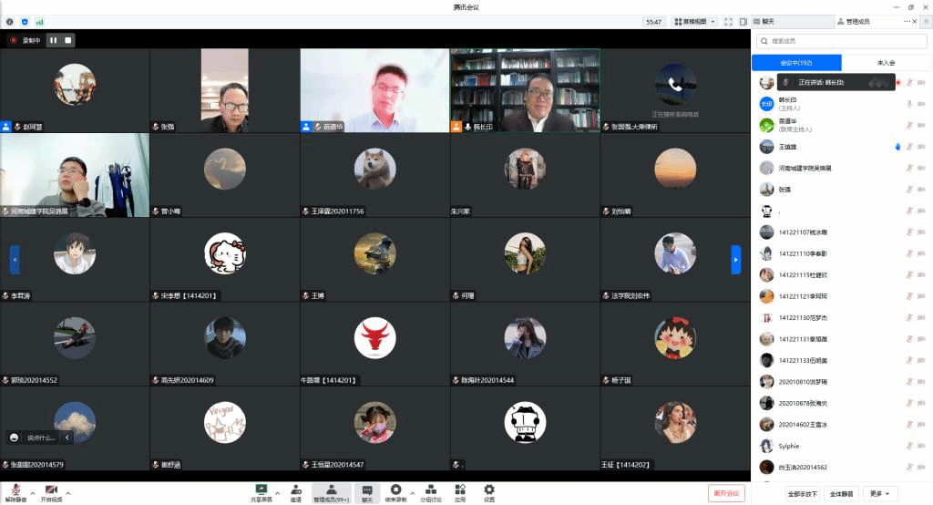Open the 应用 apps icon

(x=460, y=490)
